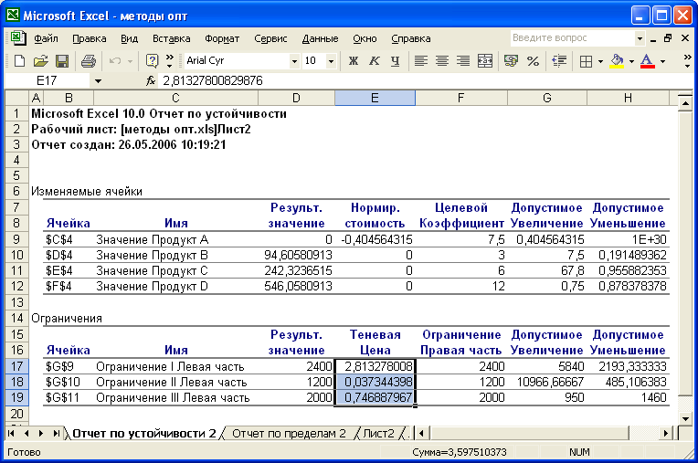Click the Undo arrow icon
The image size is (698, 463).
tap(115, 61)
